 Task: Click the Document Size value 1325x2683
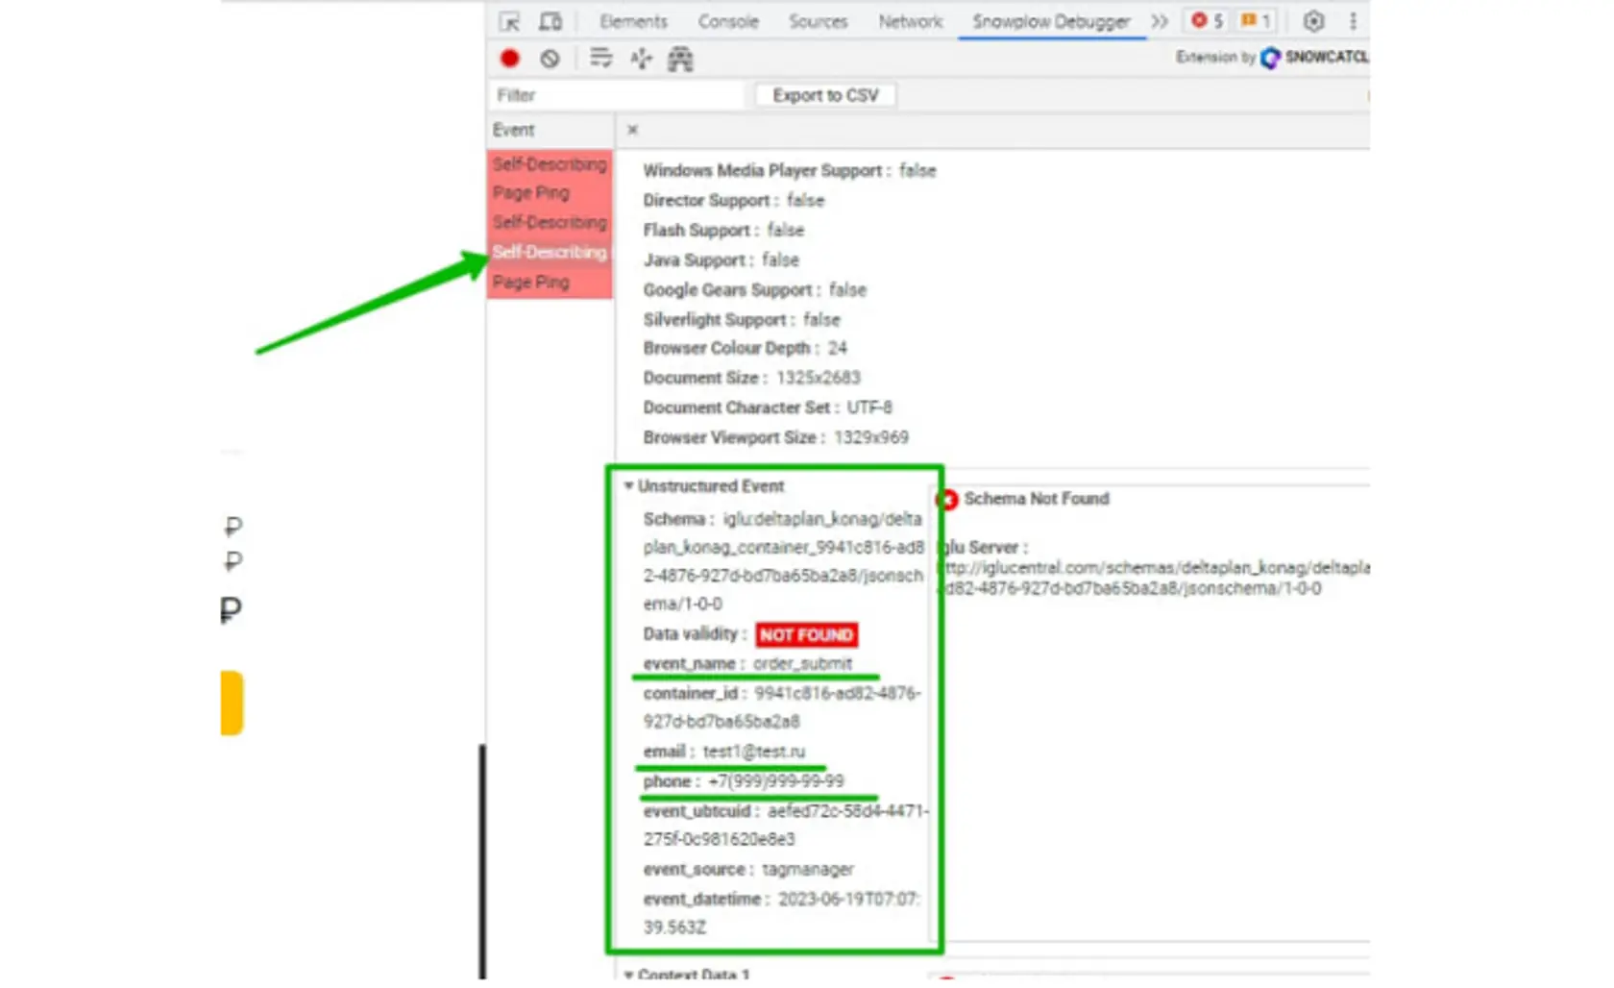point(819,378)
